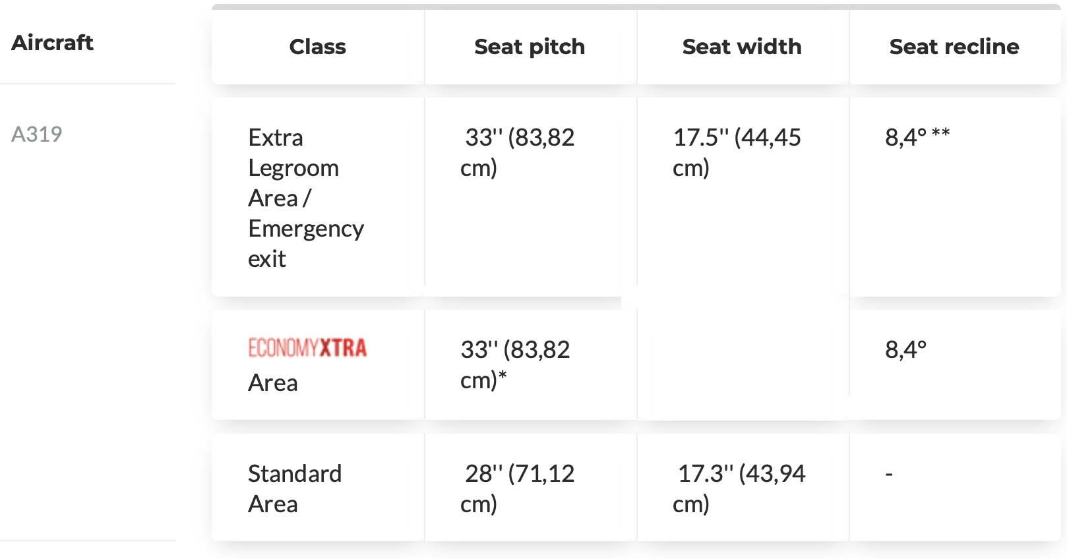Click the Seat width column header

click(742, 47)
